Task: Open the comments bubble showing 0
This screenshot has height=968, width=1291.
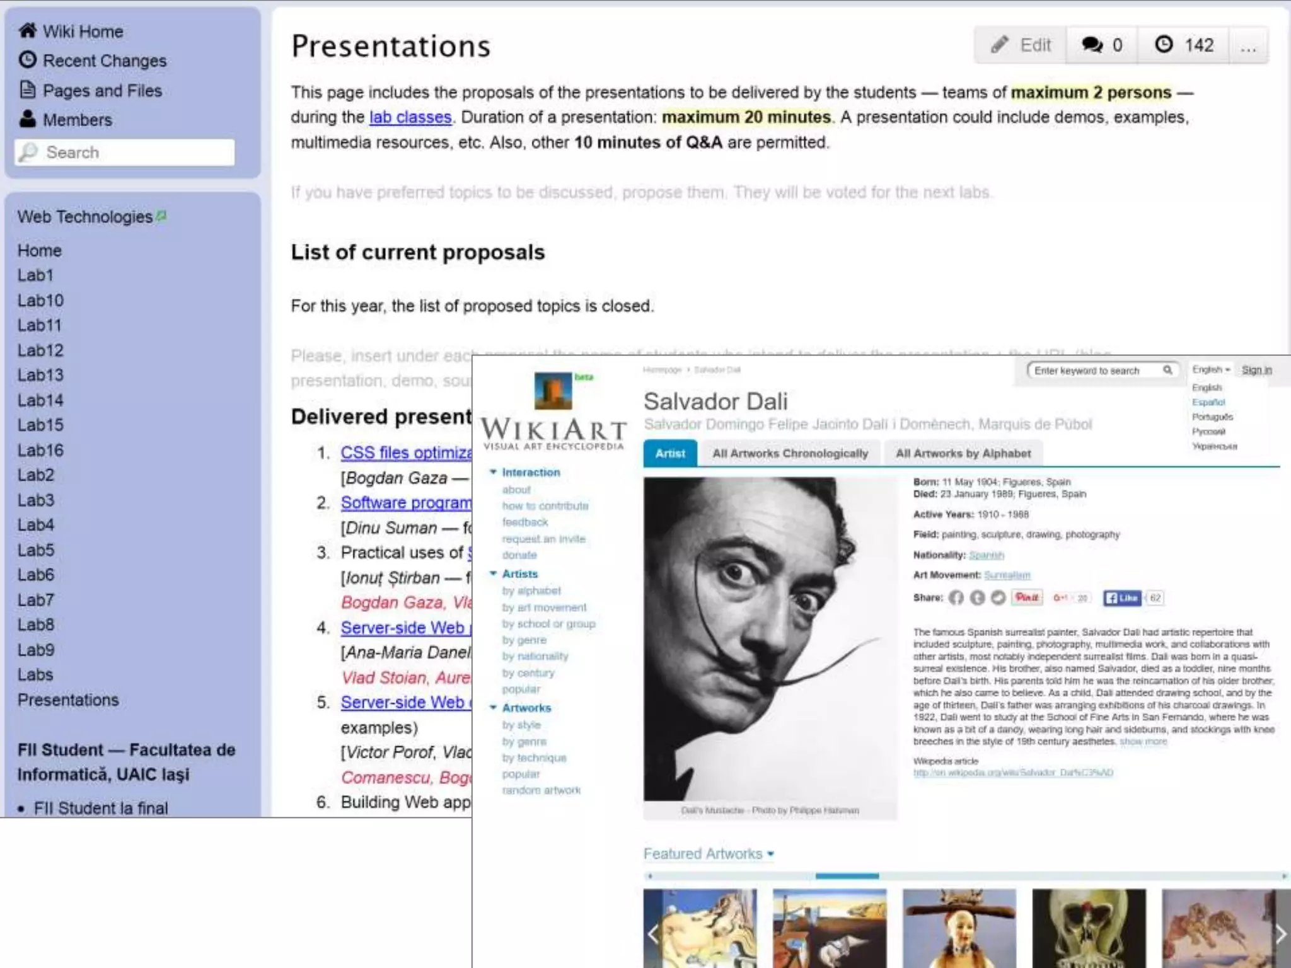Action: (x=1101, y=45)
